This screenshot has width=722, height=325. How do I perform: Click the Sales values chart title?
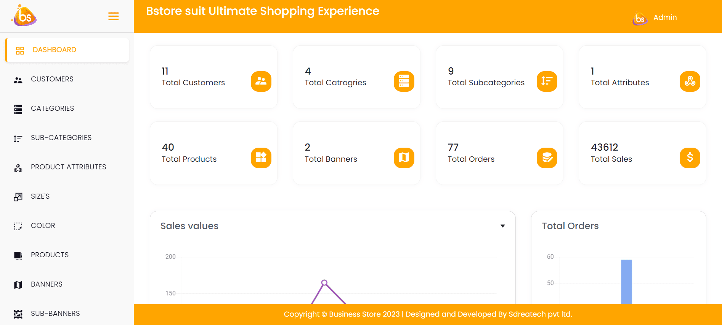189,226
